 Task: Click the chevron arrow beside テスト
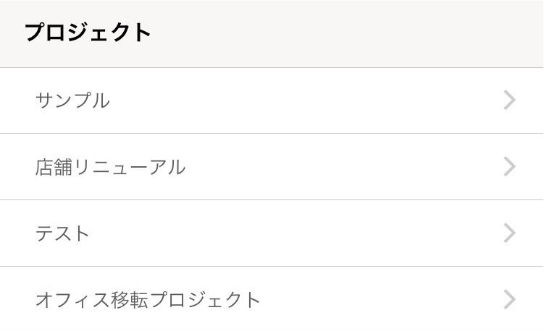click(509, 233)
